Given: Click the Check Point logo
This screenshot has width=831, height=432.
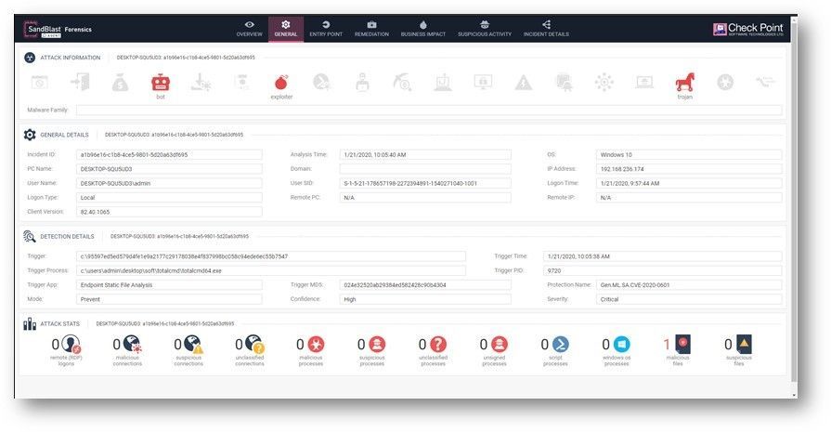Looking at the screenshot, I should [x=747, y=29].
